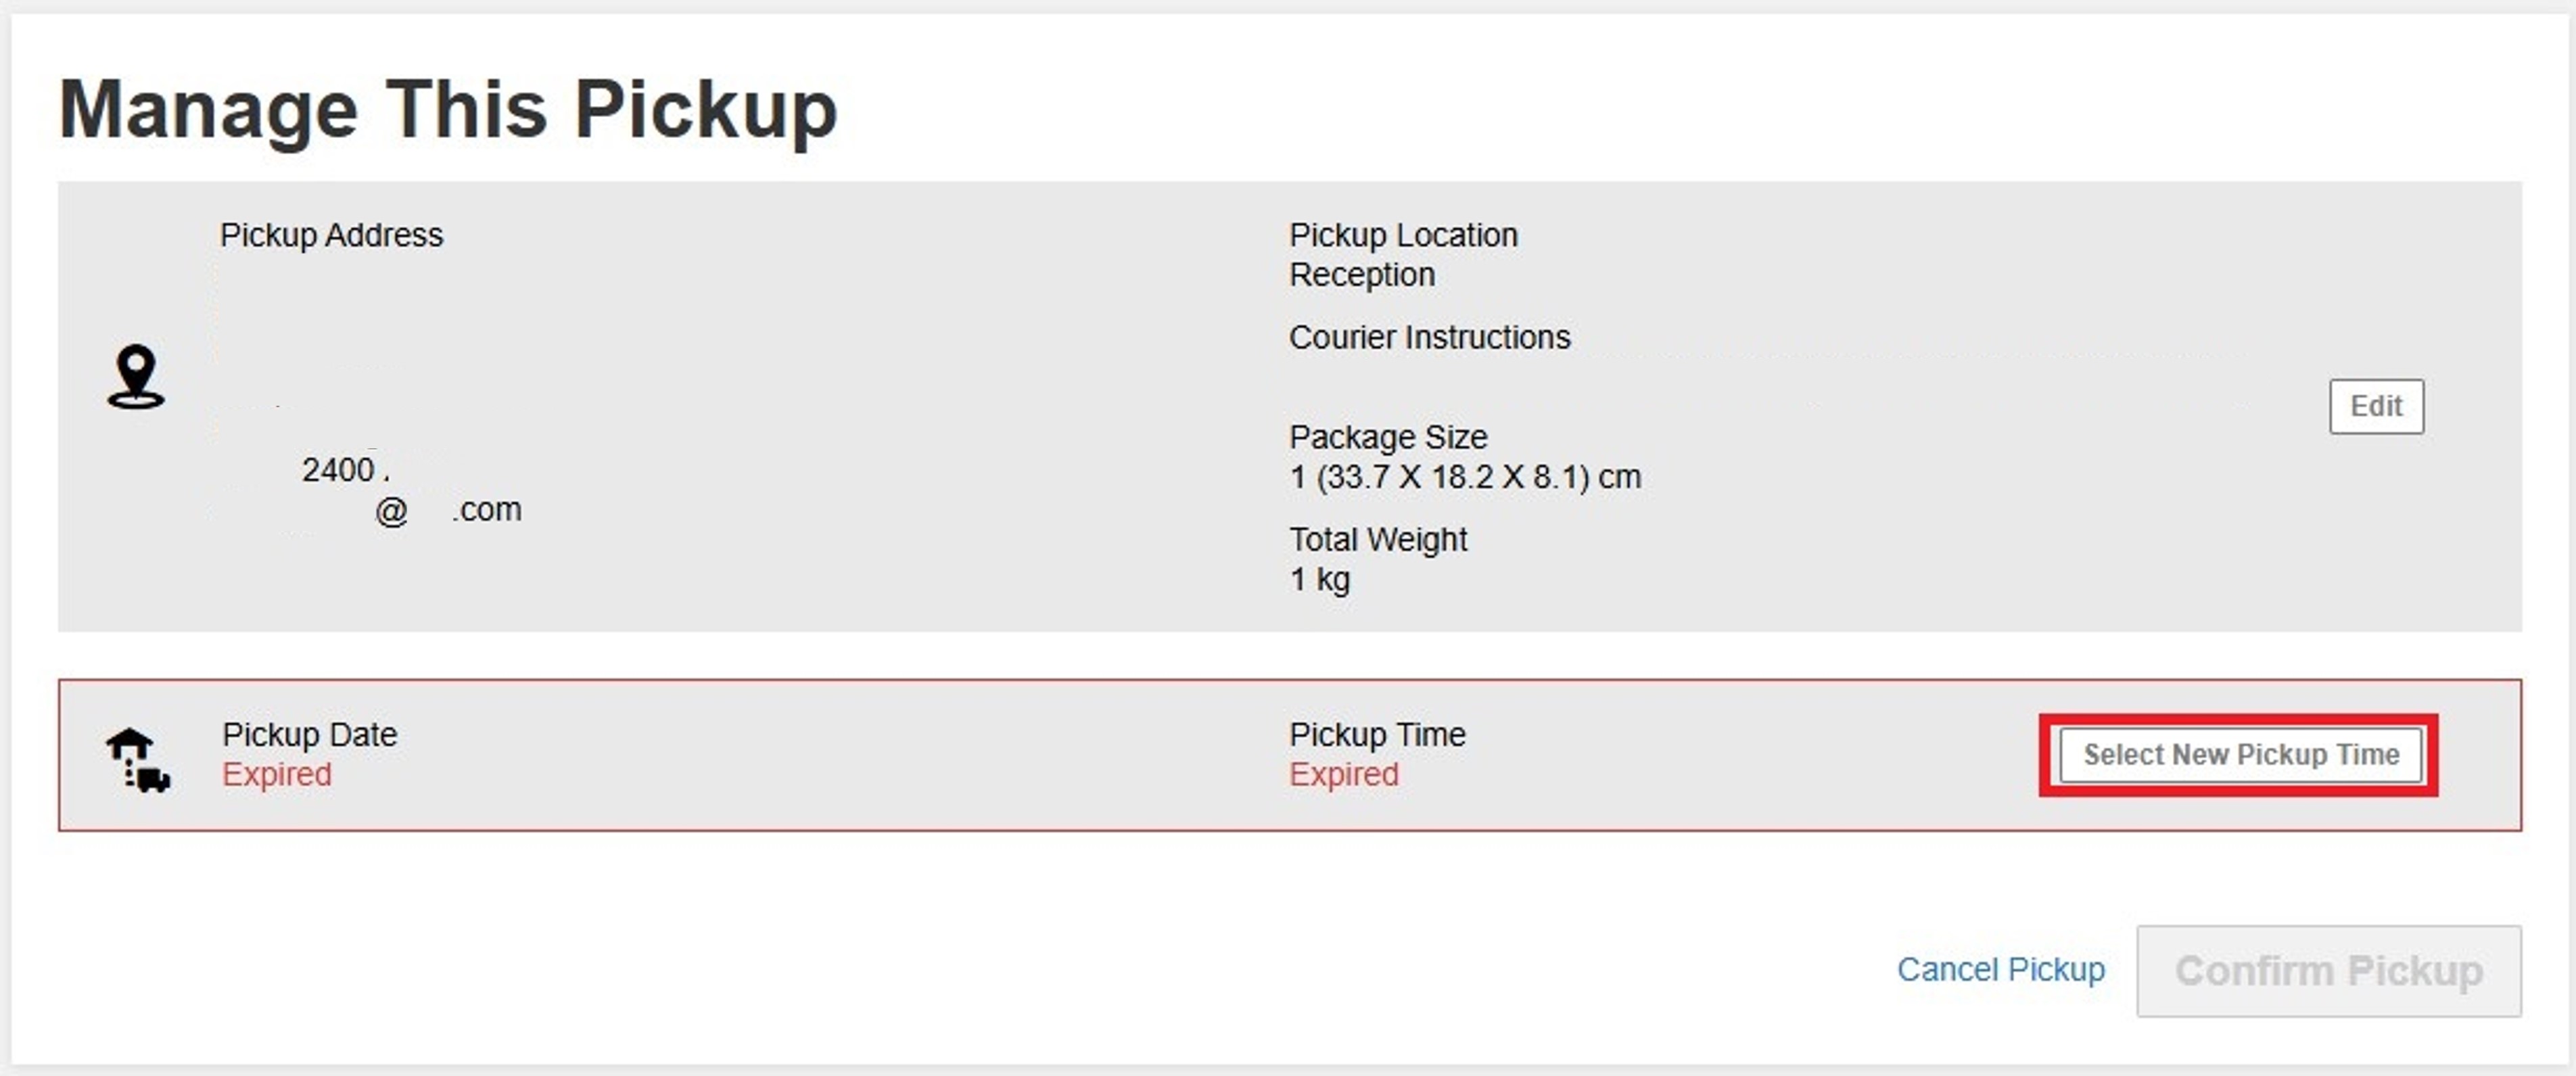Click the Pickup Location label
The width and height of the screenshot is (2576, 1076).
1403,235
